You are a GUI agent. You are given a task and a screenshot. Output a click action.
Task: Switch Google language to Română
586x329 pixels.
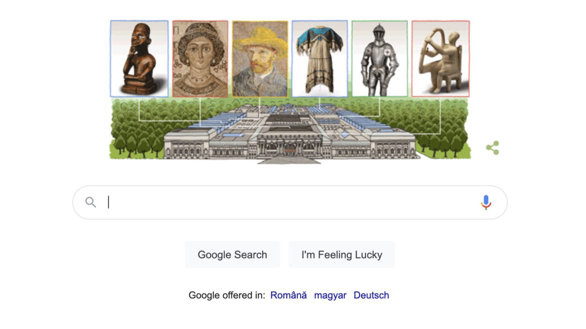tap(288, 295)
